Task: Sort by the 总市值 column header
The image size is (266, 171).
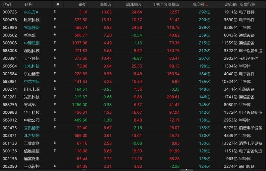Action: pos(231,4)
